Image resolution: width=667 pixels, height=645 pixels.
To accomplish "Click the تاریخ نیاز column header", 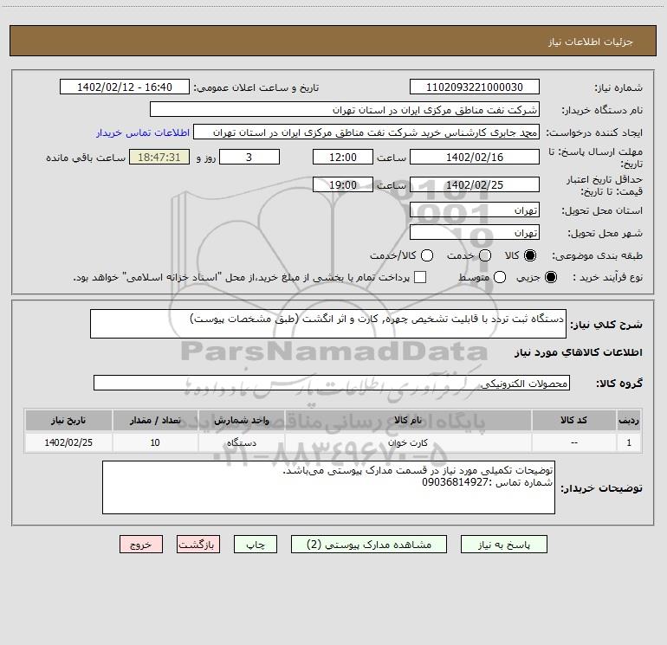I will 68,421.
